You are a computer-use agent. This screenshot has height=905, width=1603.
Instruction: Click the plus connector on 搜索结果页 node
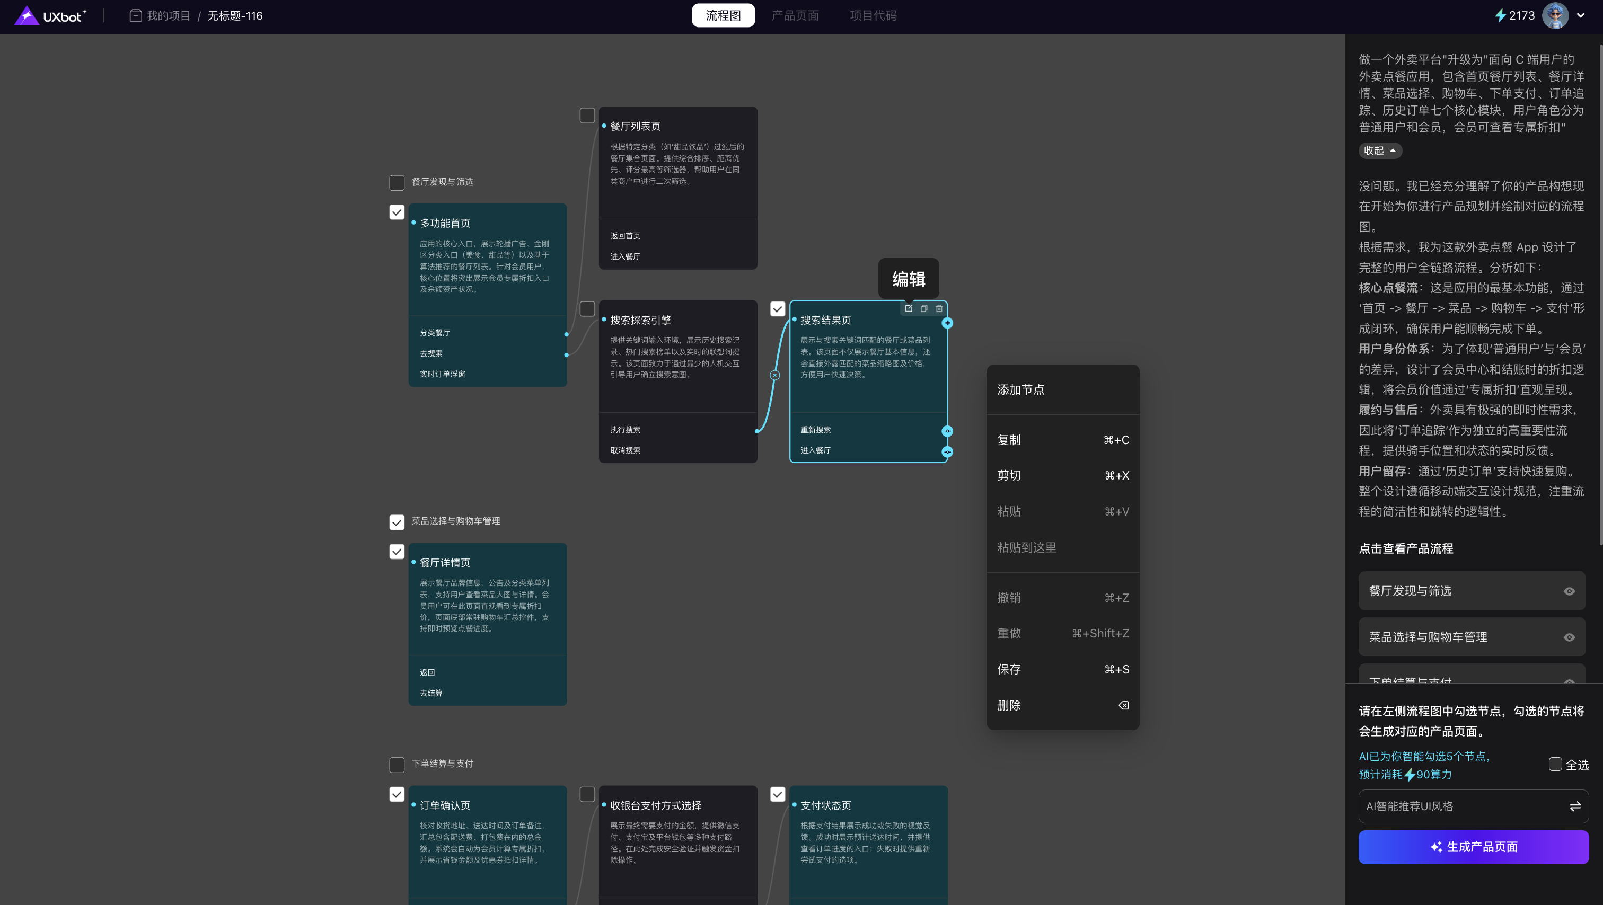tap(947, 323)
